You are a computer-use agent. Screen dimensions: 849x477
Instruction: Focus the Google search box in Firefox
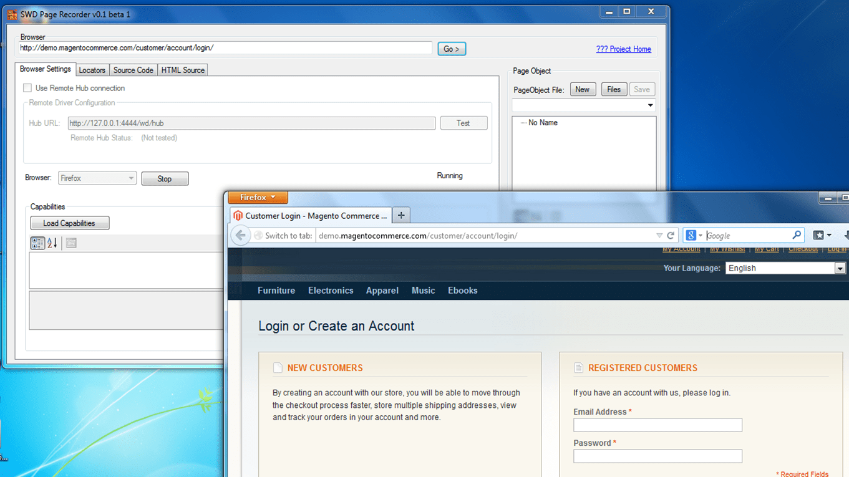click(x=748, y=236)
